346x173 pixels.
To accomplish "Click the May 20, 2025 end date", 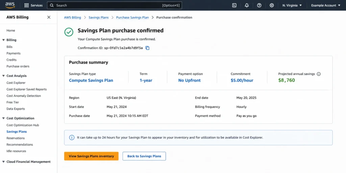I will tap(246, 98).
